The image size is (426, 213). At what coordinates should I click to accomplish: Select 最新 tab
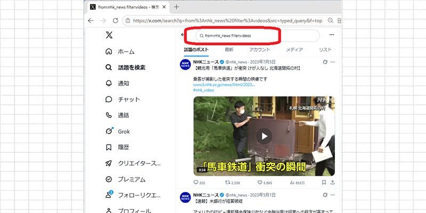click(x=229, y=50)
